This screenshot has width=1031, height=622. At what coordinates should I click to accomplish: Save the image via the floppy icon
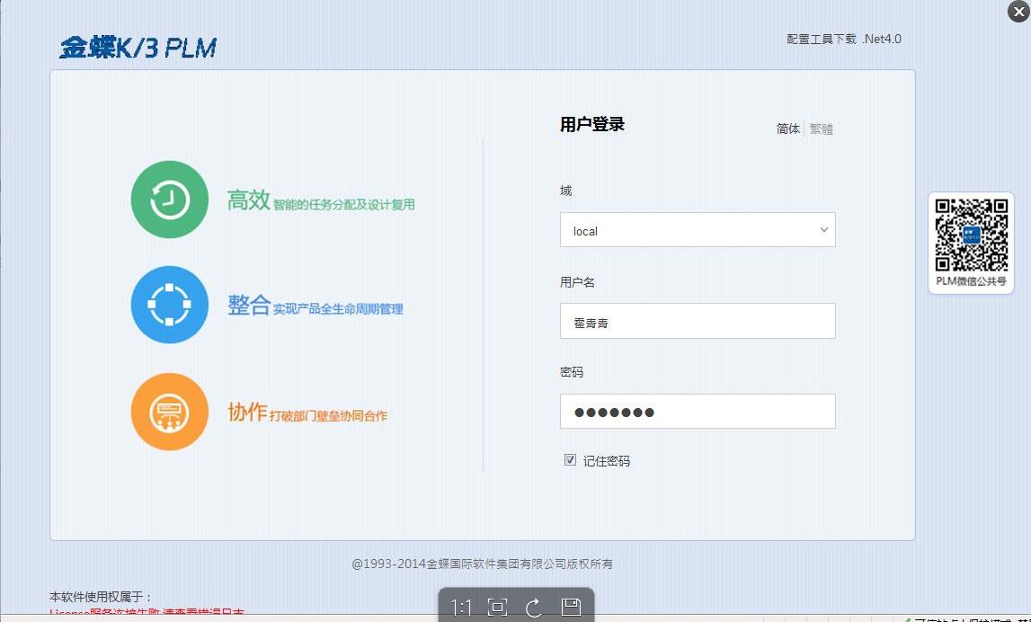571,607
